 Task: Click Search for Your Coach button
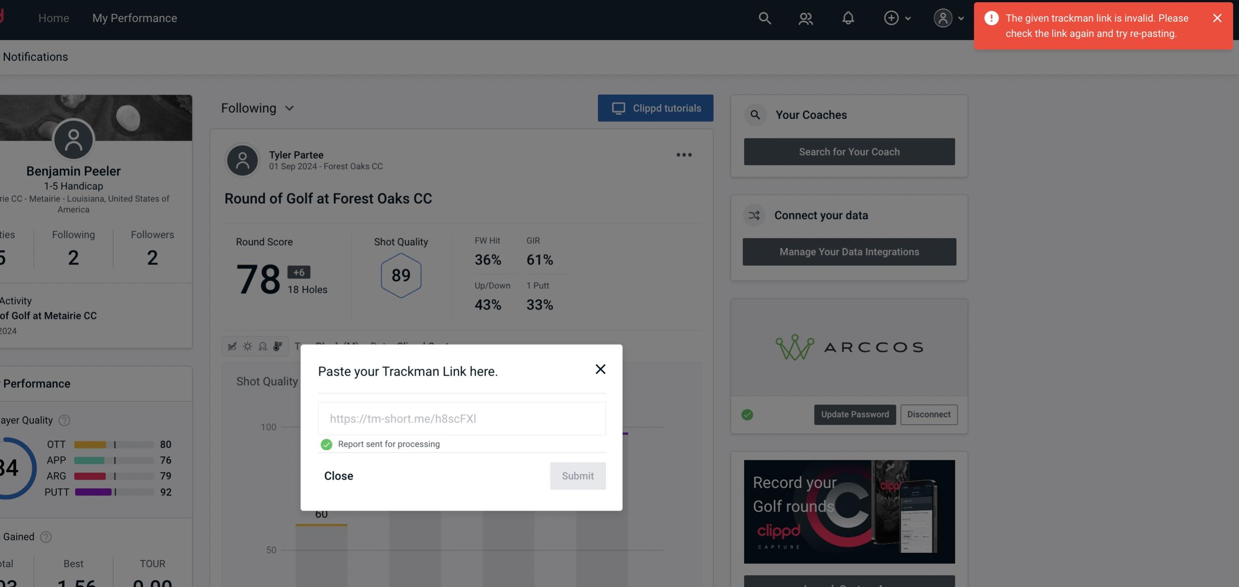coord(850,152)
